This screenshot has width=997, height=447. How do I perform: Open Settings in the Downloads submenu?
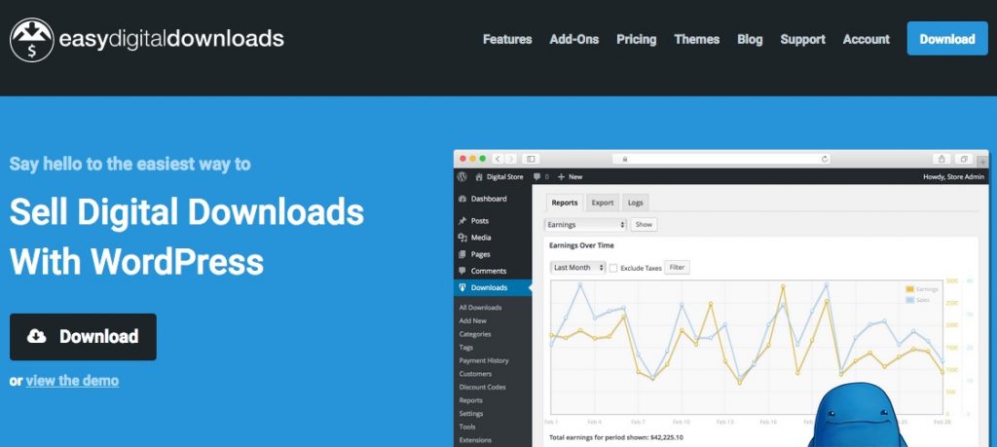471,414
